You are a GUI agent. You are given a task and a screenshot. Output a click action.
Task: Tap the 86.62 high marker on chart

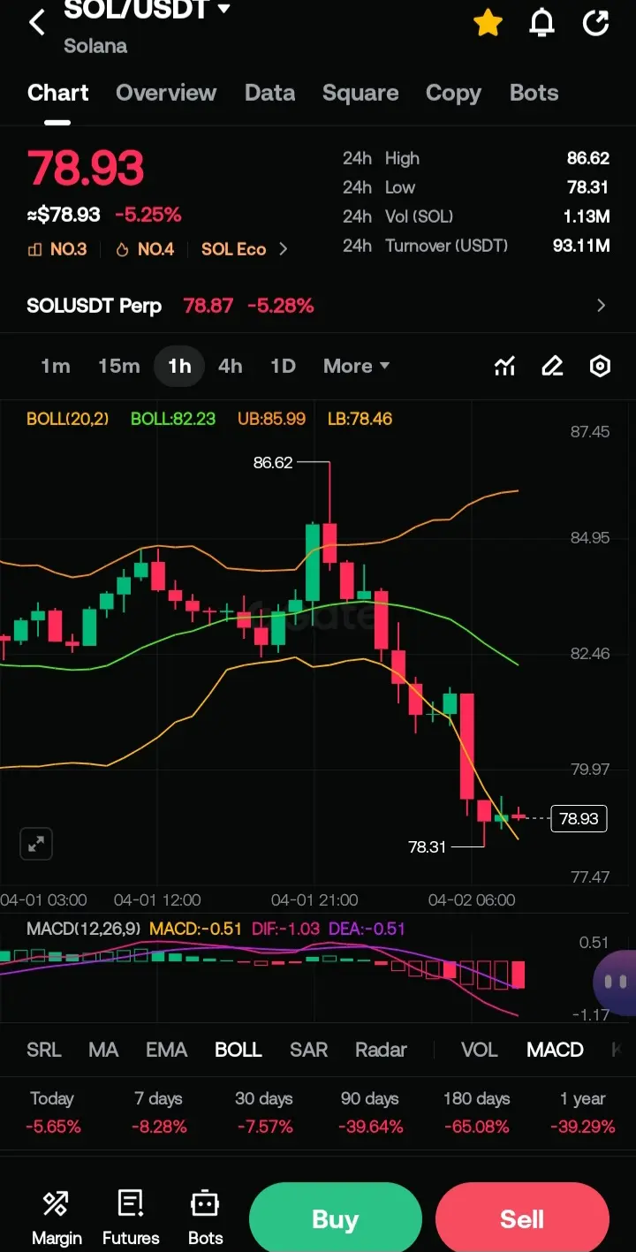[273, 462]
